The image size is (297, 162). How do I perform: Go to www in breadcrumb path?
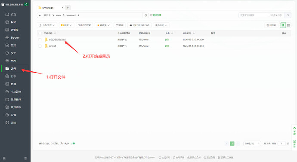pyautogui.click(x=59, y=15)
